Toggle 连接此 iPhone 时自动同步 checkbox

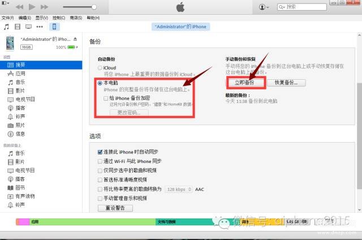100,152
